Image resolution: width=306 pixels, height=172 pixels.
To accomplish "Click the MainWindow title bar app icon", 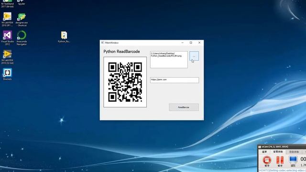I will (103, 43).
